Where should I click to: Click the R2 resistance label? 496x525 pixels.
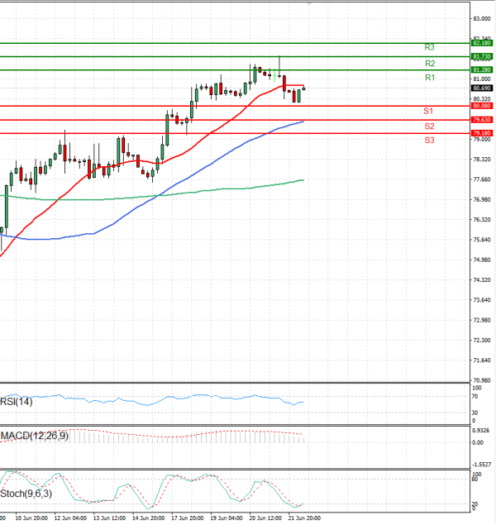point(430,64)
